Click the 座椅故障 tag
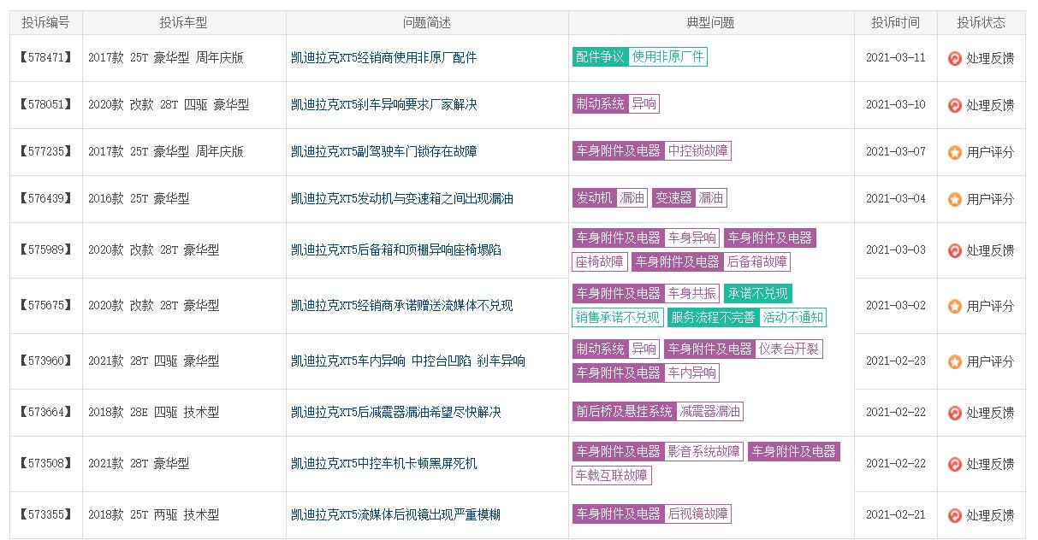 [600, 261]
